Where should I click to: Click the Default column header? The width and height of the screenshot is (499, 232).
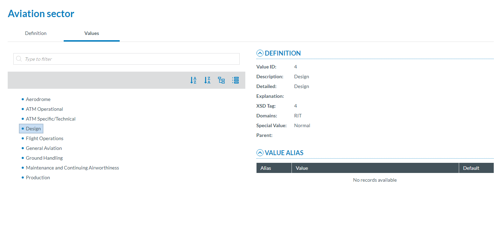point(471,168)
